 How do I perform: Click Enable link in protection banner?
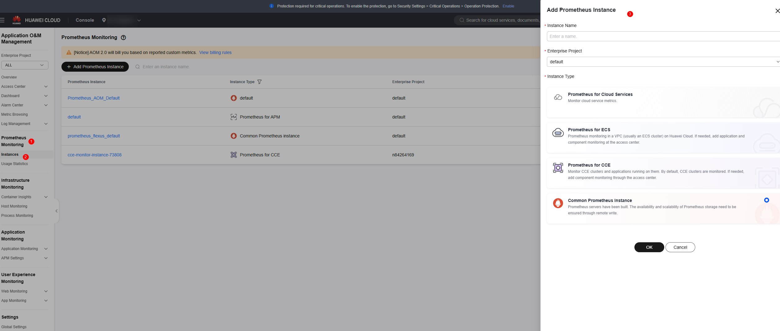(508, 6)
